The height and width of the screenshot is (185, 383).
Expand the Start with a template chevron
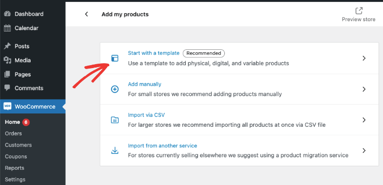(x=364, y=58)
